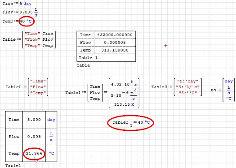The height and width of the screenshot is (168, 236).
Task: Click the 'Table1 :=' definition name
Action: coord(73,93)
